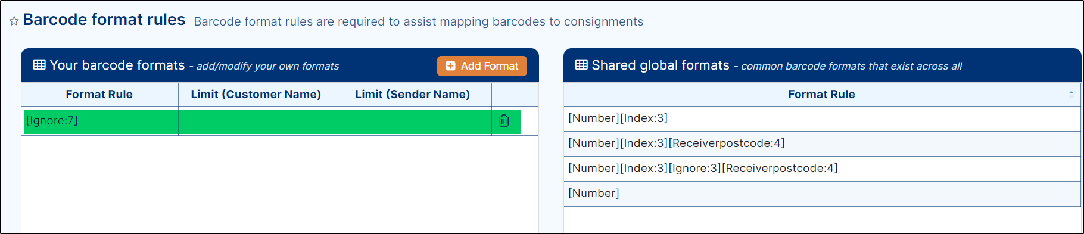Sort by Limit (Customer Name) column
The image size is (1084, 234).
[256, 94]
